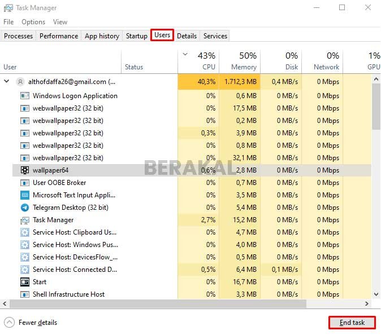Viewport: 381px width, 335px height.
Task: Click the 2,7% CPU value
Action: 208,220
